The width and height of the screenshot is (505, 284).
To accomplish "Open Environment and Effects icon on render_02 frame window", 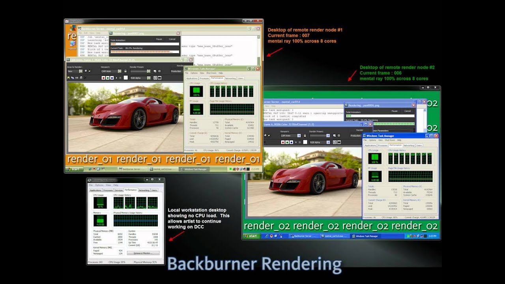I will click(339, 135).
